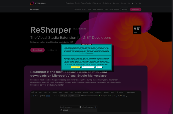
Task: Open File menu in Visual Studio screenshot
Action: coord(36,92)
